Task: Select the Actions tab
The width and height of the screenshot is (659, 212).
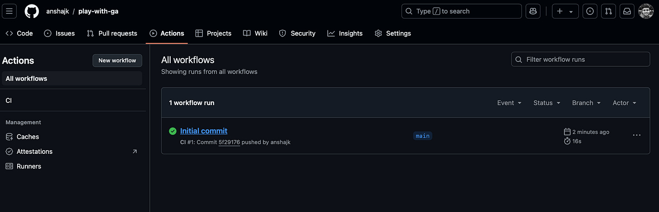Action: (167, 33)
